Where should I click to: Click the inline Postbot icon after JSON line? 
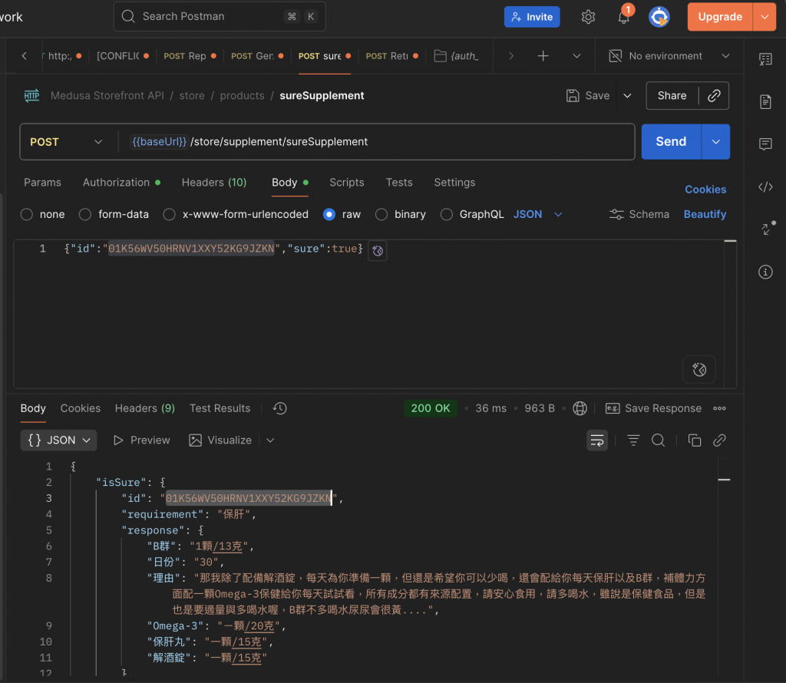click(x=378, y=250)
